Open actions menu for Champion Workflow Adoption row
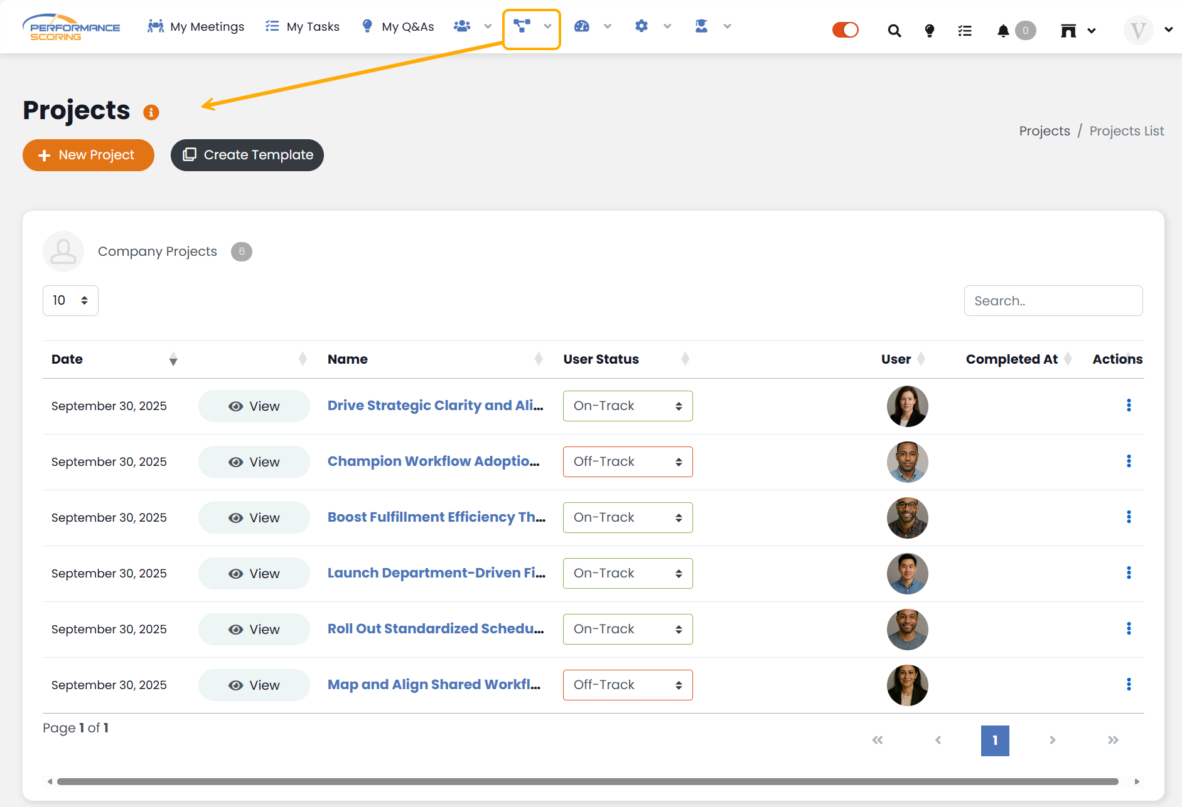 [1128, 462]
